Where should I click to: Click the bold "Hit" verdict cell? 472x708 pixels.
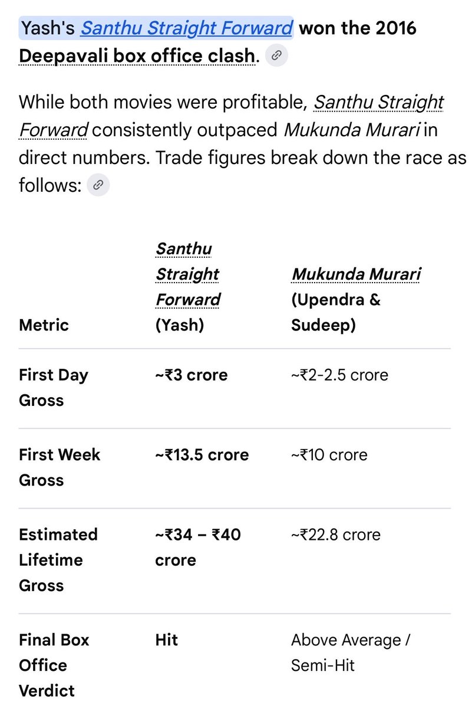167,640
